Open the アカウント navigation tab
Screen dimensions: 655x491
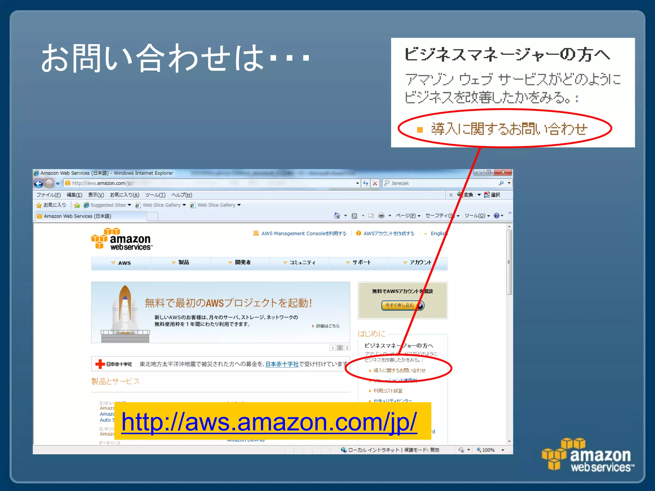coord(418,263)
